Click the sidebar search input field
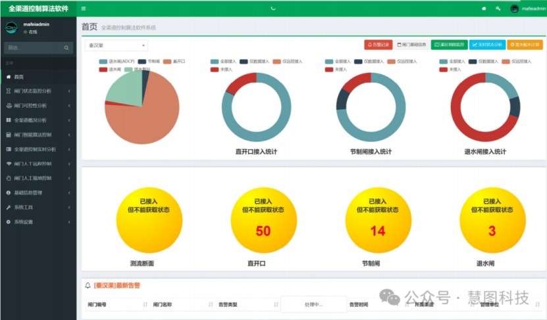The image size is (547, 320). point(33,48)
